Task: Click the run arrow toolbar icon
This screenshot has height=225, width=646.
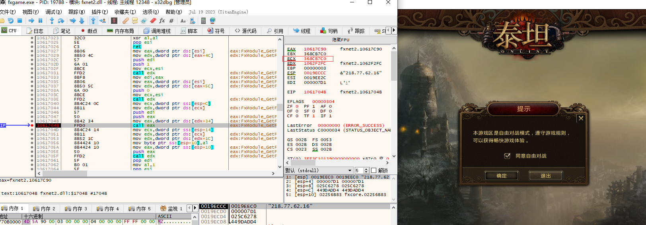Action: tap(31, 21)
